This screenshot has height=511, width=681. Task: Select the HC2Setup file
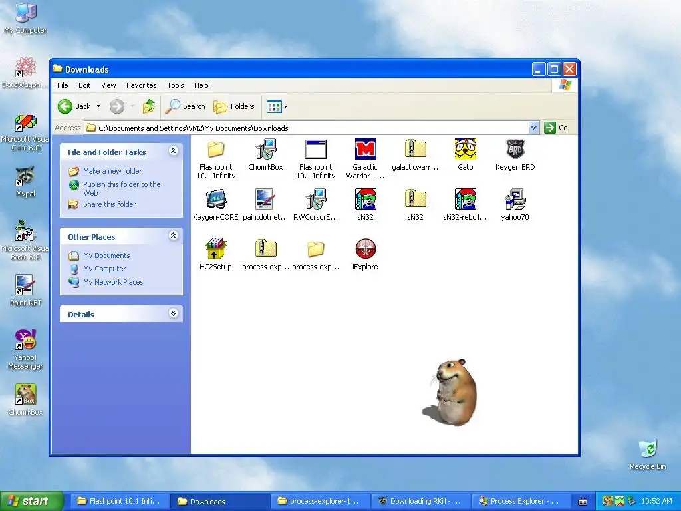tap(216, 249)
